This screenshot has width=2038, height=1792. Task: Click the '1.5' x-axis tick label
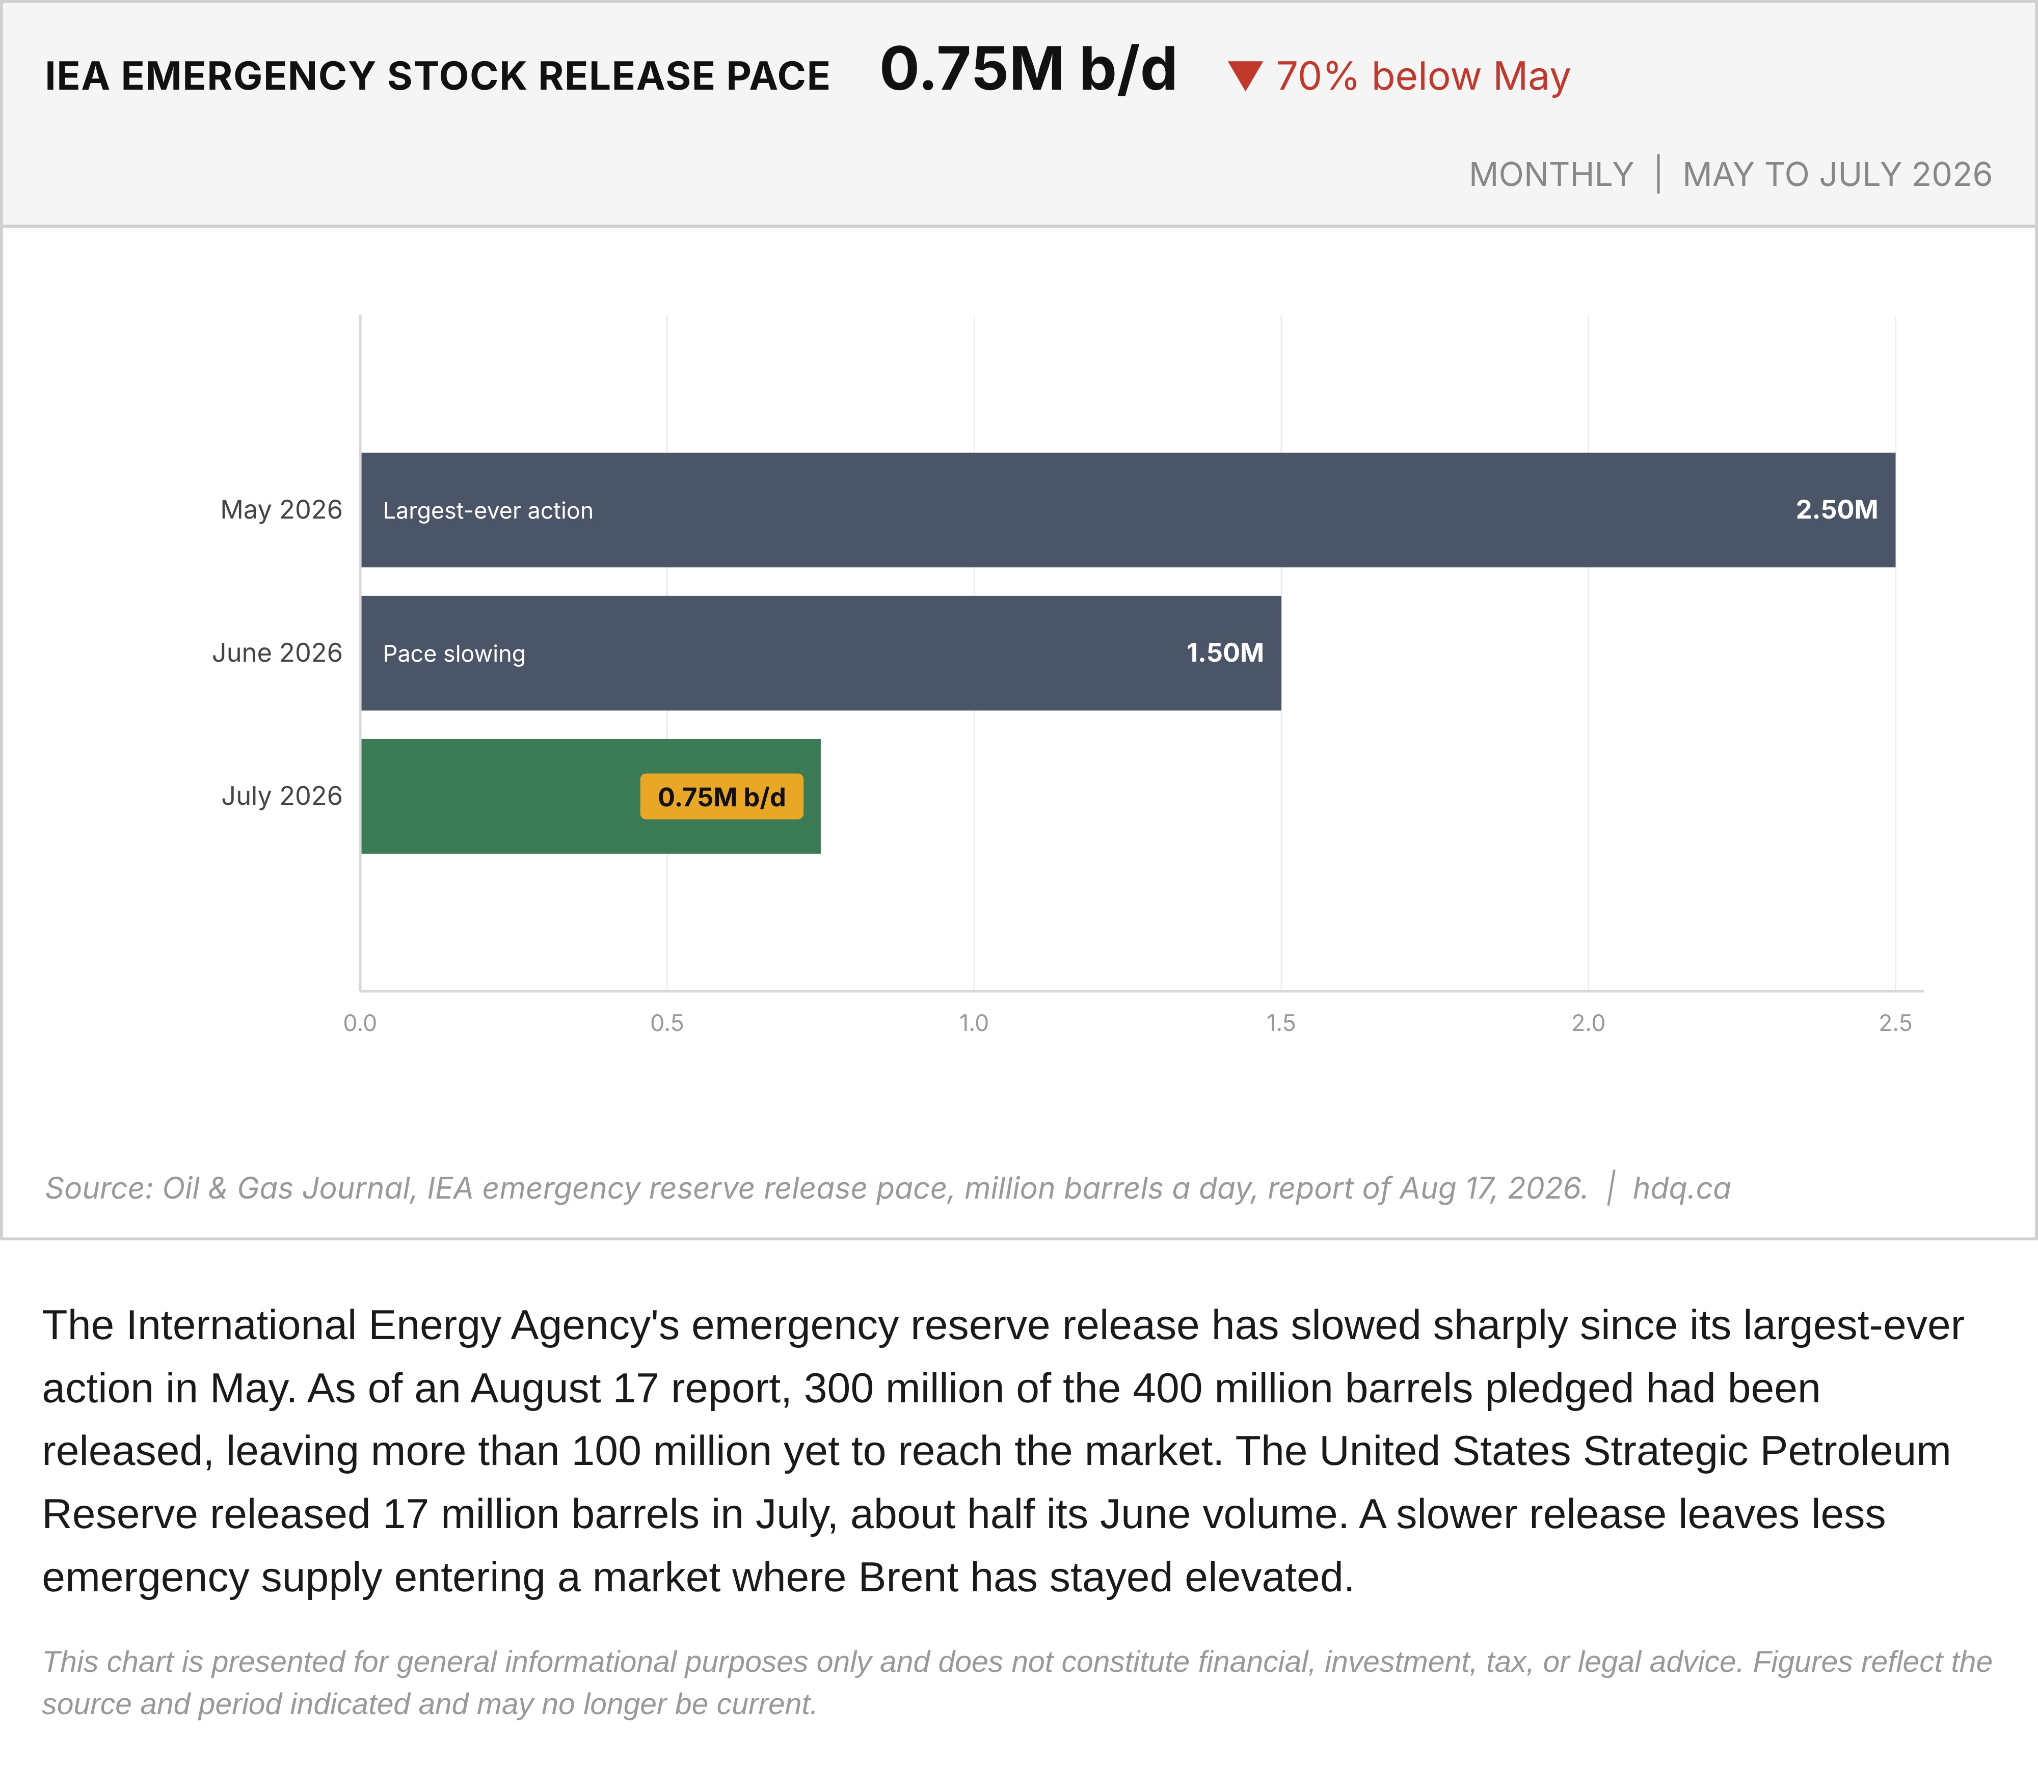click(x=1281, y=1022)
